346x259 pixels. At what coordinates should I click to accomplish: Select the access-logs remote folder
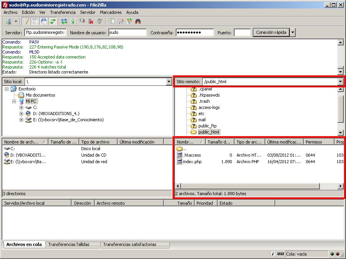[x=209, y=107]
